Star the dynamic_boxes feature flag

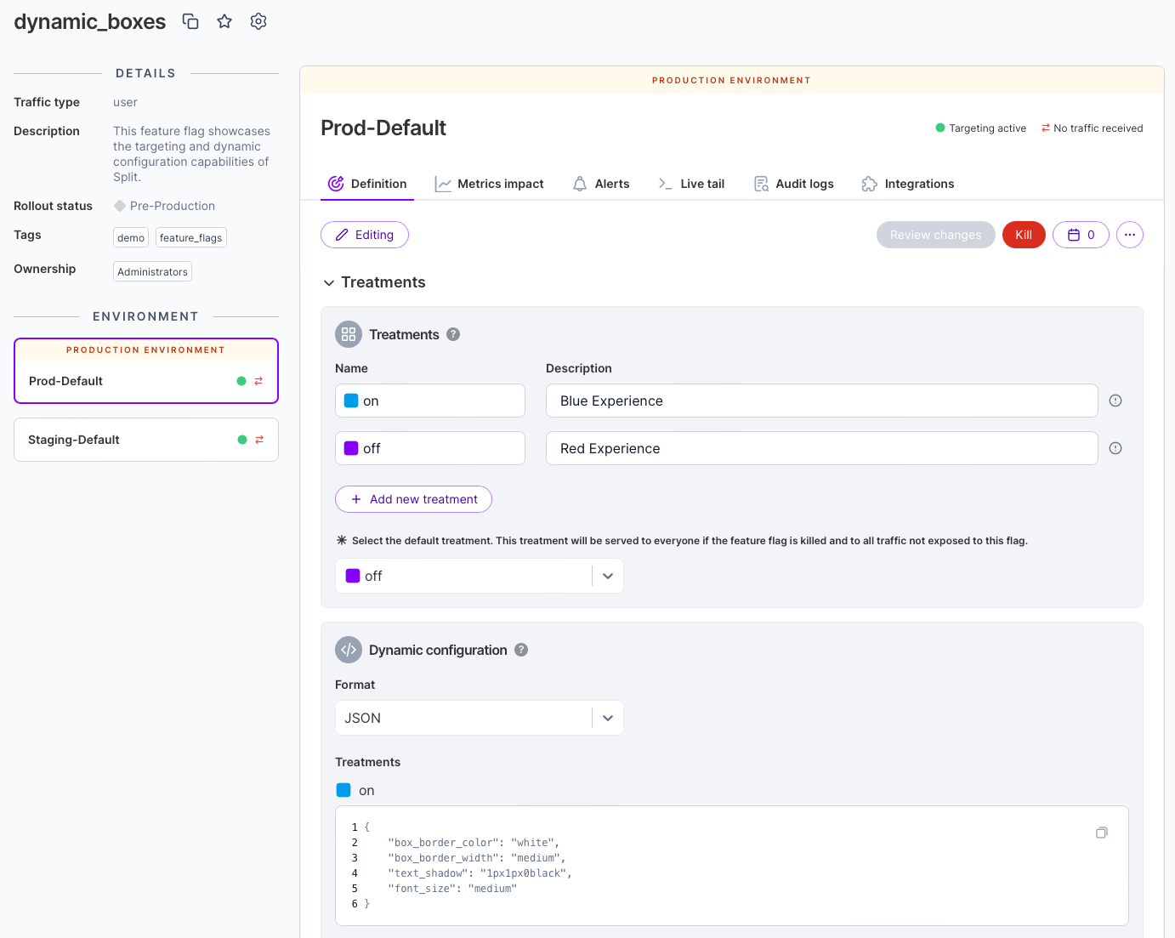(x=224, y=21)
